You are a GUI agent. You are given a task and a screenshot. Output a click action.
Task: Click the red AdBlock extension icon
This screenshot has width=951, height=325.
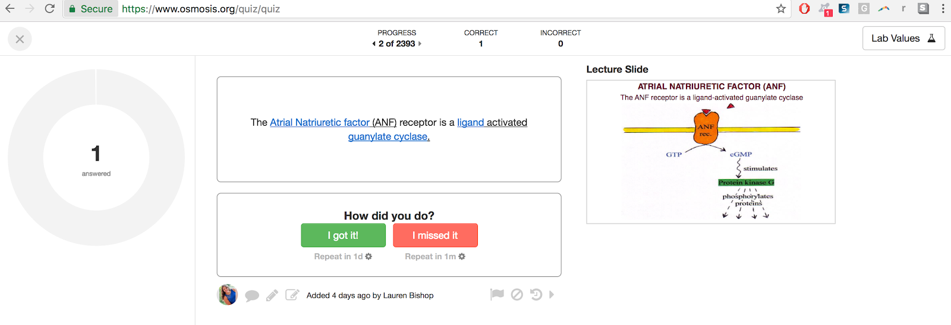click(804, 9)
